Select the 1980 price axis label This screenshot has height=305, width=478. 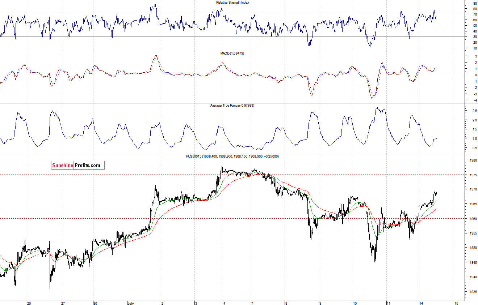pyautogui.click(x=474, y=160)
